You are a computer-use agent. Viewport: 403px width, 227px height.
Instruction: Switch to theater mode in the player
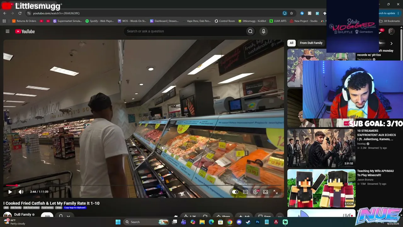[x=265, y=192]
